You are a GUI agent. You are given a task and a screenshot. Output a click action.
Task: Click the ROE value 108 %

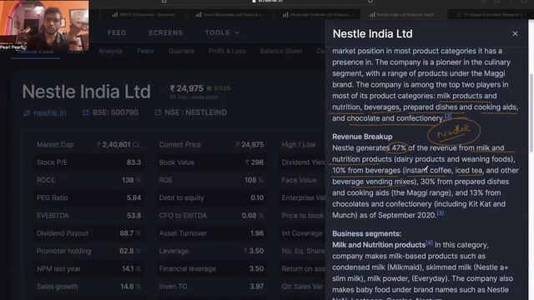(x=254, y=180)
